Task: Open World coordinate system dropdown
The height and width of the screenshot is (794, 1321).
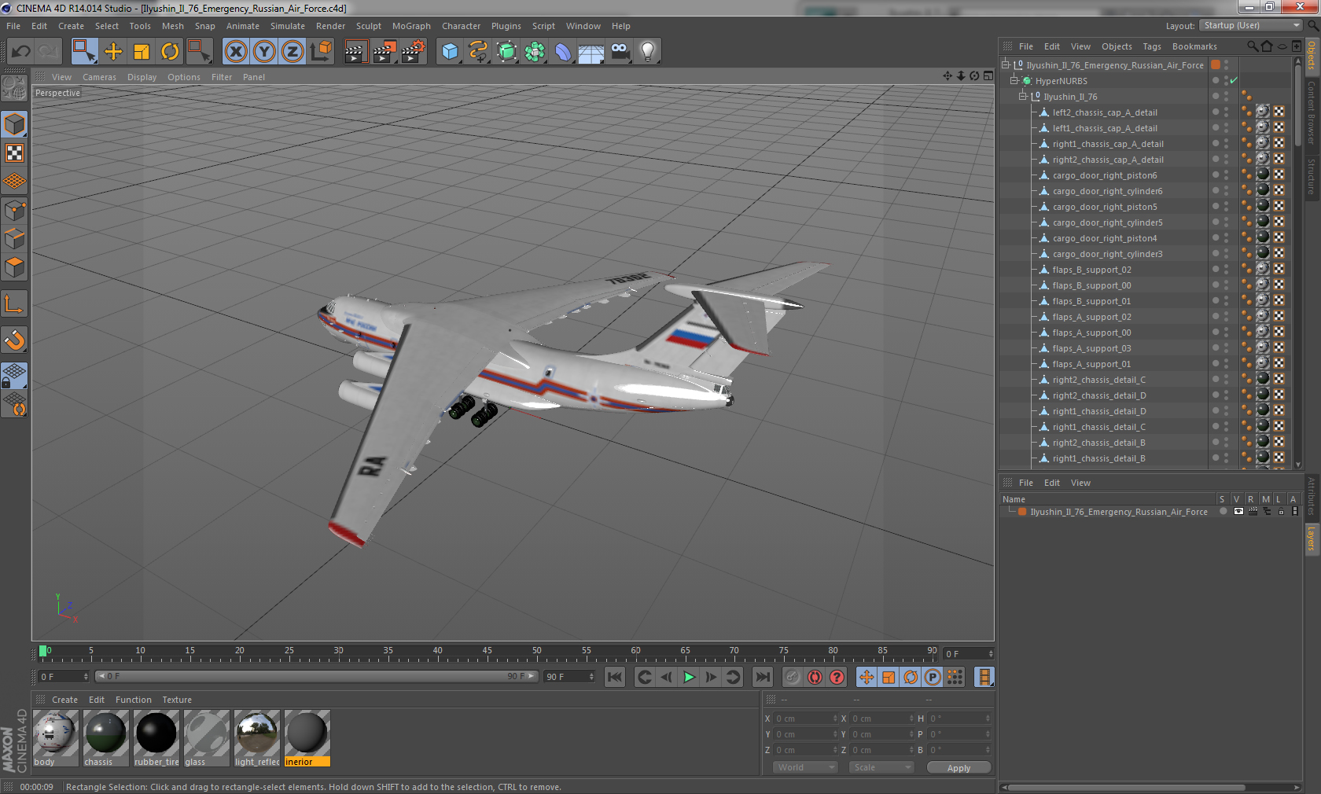Action: tap(804, 767)
